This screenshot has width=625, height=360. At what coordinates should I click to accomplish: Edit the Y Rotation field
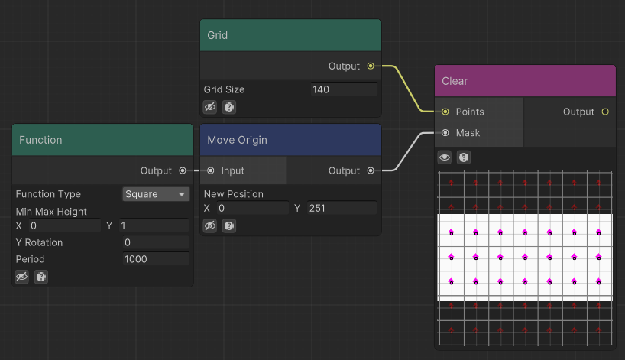click(x=156, y=242)
